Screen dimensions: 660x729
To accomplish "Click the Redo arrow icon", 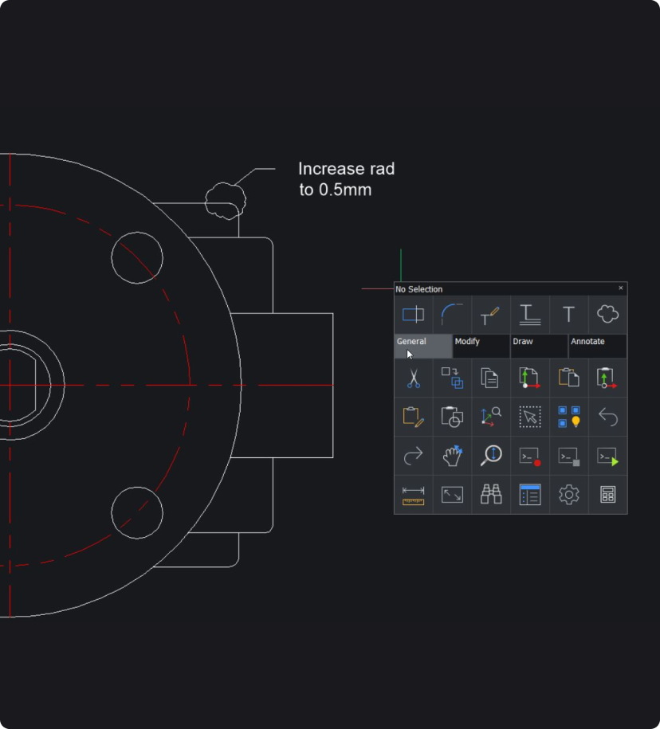I will (x=413, y=456).
